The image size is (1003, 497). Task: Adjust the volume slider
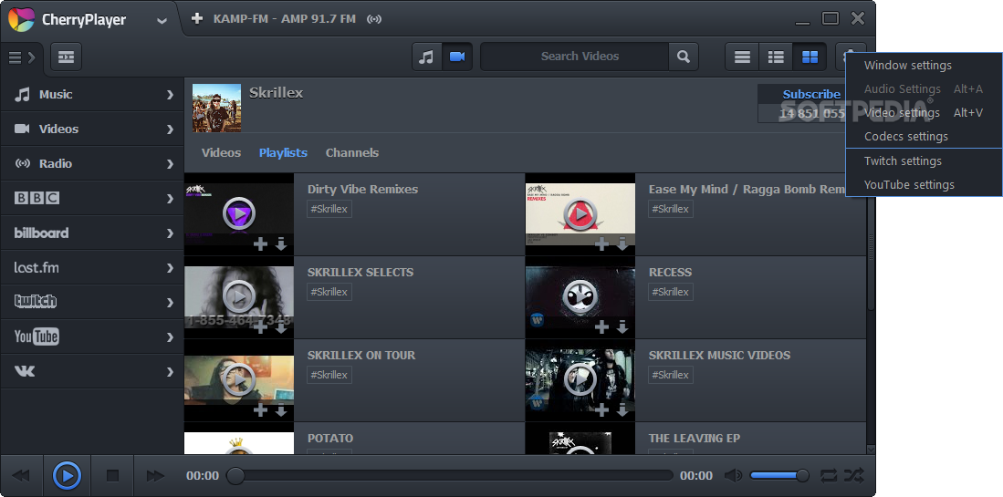[x=779, y=475]
